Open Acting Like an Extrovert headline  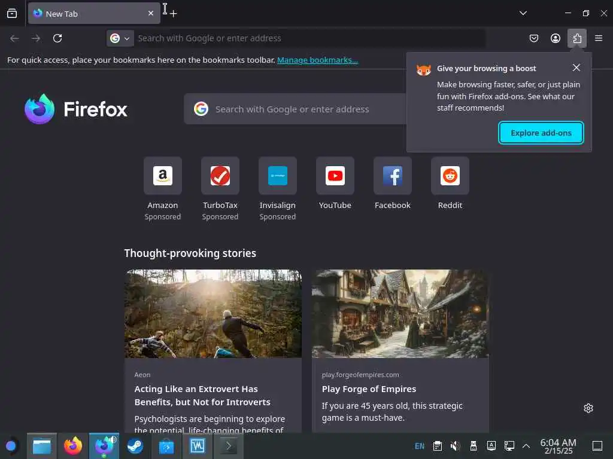[202, 396]
